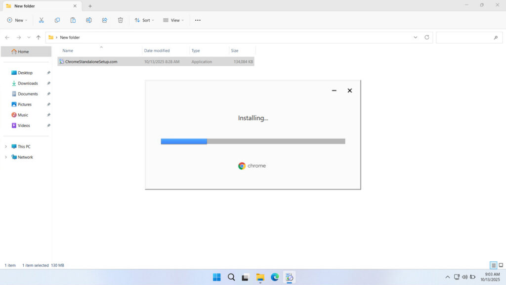
Task: Navigate up with the up arrow
Action: (x=39, y=38)
